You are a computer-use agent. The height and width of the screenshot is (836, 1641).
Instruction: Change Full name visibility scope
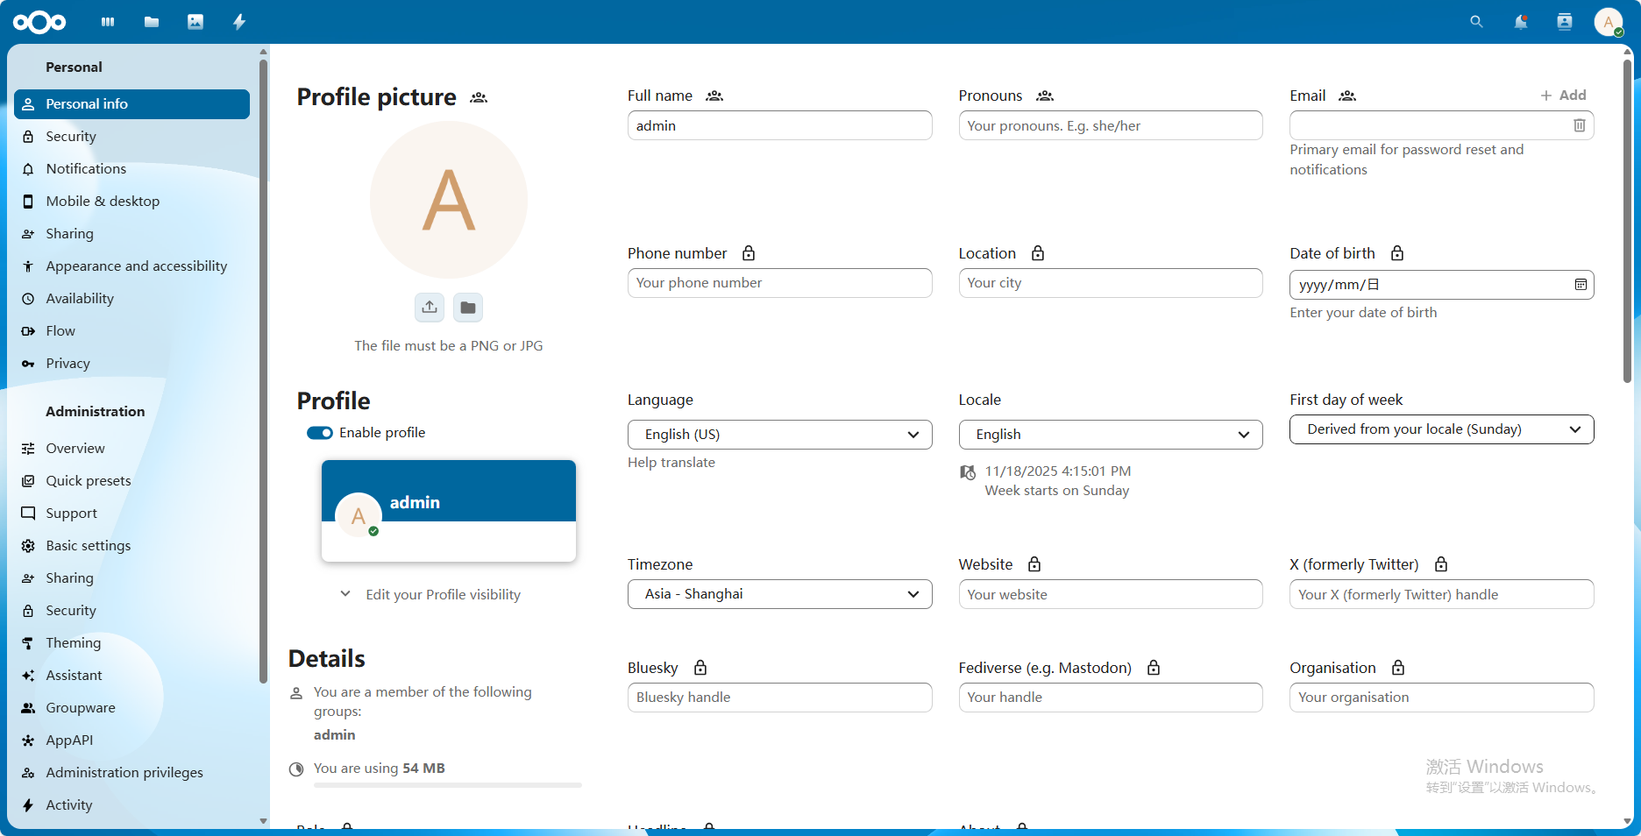714,96
